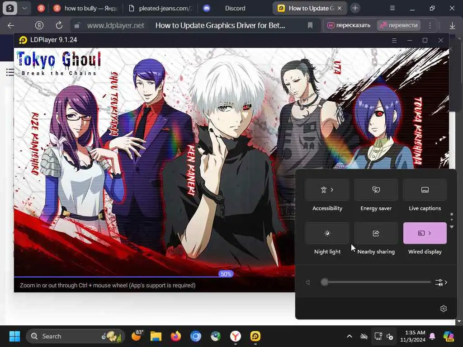Launch Firefox from the taskbar
The height and width of the screenshot is (347, 463).
click(176, 336)
